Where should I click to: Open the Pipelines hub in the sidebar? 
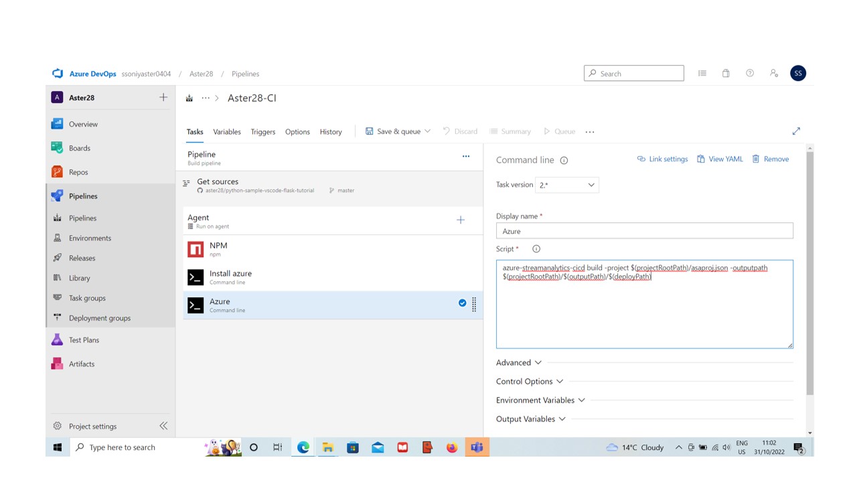coord(83,196)
